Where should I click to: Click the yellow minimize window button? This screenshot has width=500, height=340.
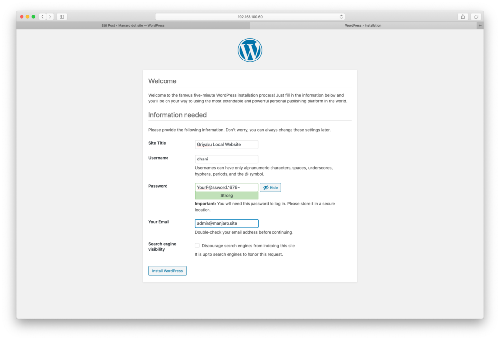27,17
